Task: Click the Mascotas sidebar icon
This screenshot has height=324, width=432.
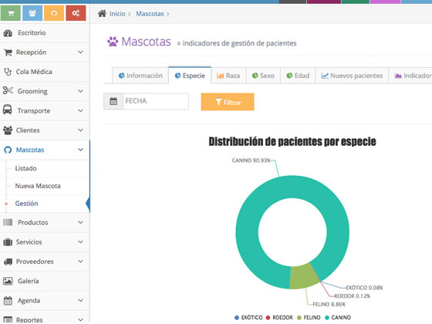Action: pos(8,150)
